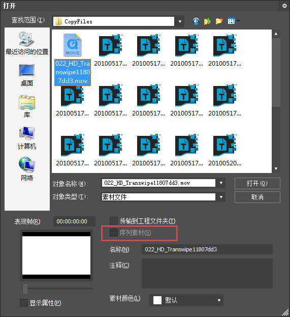
Task: Close the Open dialog window
Action: (284, 6)
